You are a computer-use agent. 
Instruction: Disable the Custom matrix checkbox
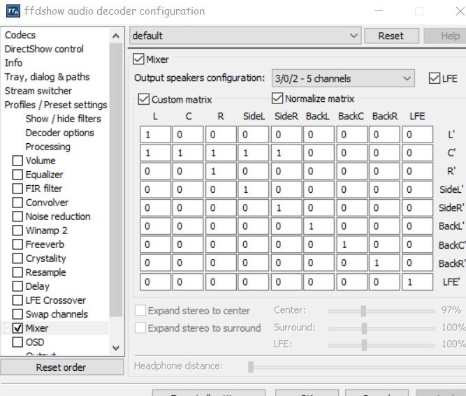point(144,99)
